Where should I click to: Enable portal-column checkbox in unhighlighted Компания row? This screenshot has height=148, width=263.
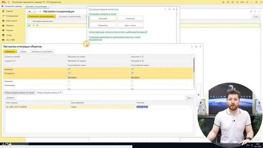click(x=69, y=81)
